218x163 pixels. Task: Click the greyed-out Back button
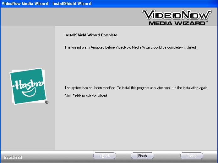pyautogui.click(x=105, y=156)
